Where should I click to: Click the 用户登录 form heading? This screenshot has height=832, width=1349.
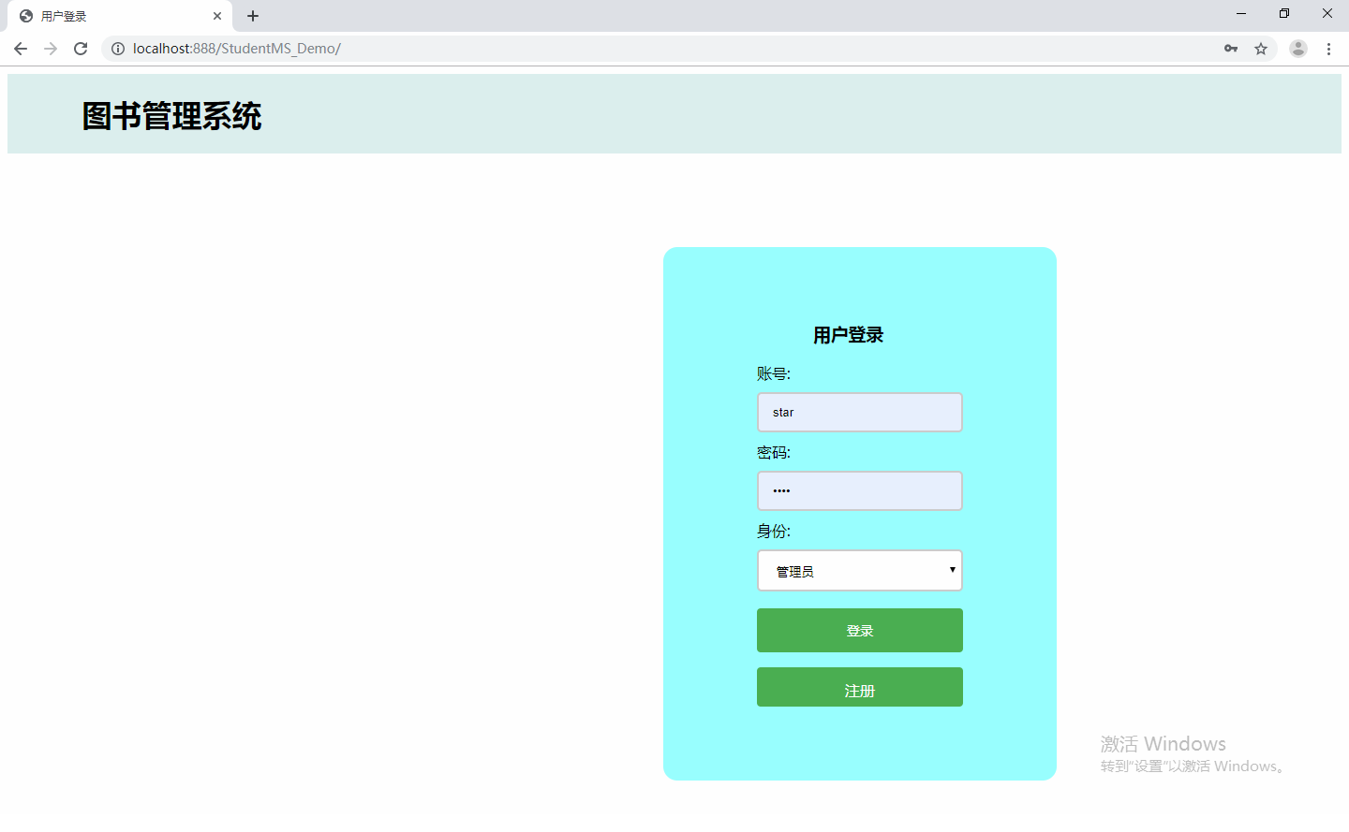(x=849, y=335)
